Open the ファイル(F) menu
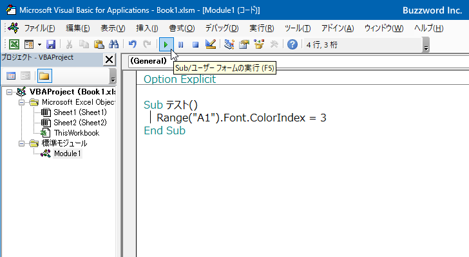The width and height of the screenshot is (469, 257). point(39,28)
